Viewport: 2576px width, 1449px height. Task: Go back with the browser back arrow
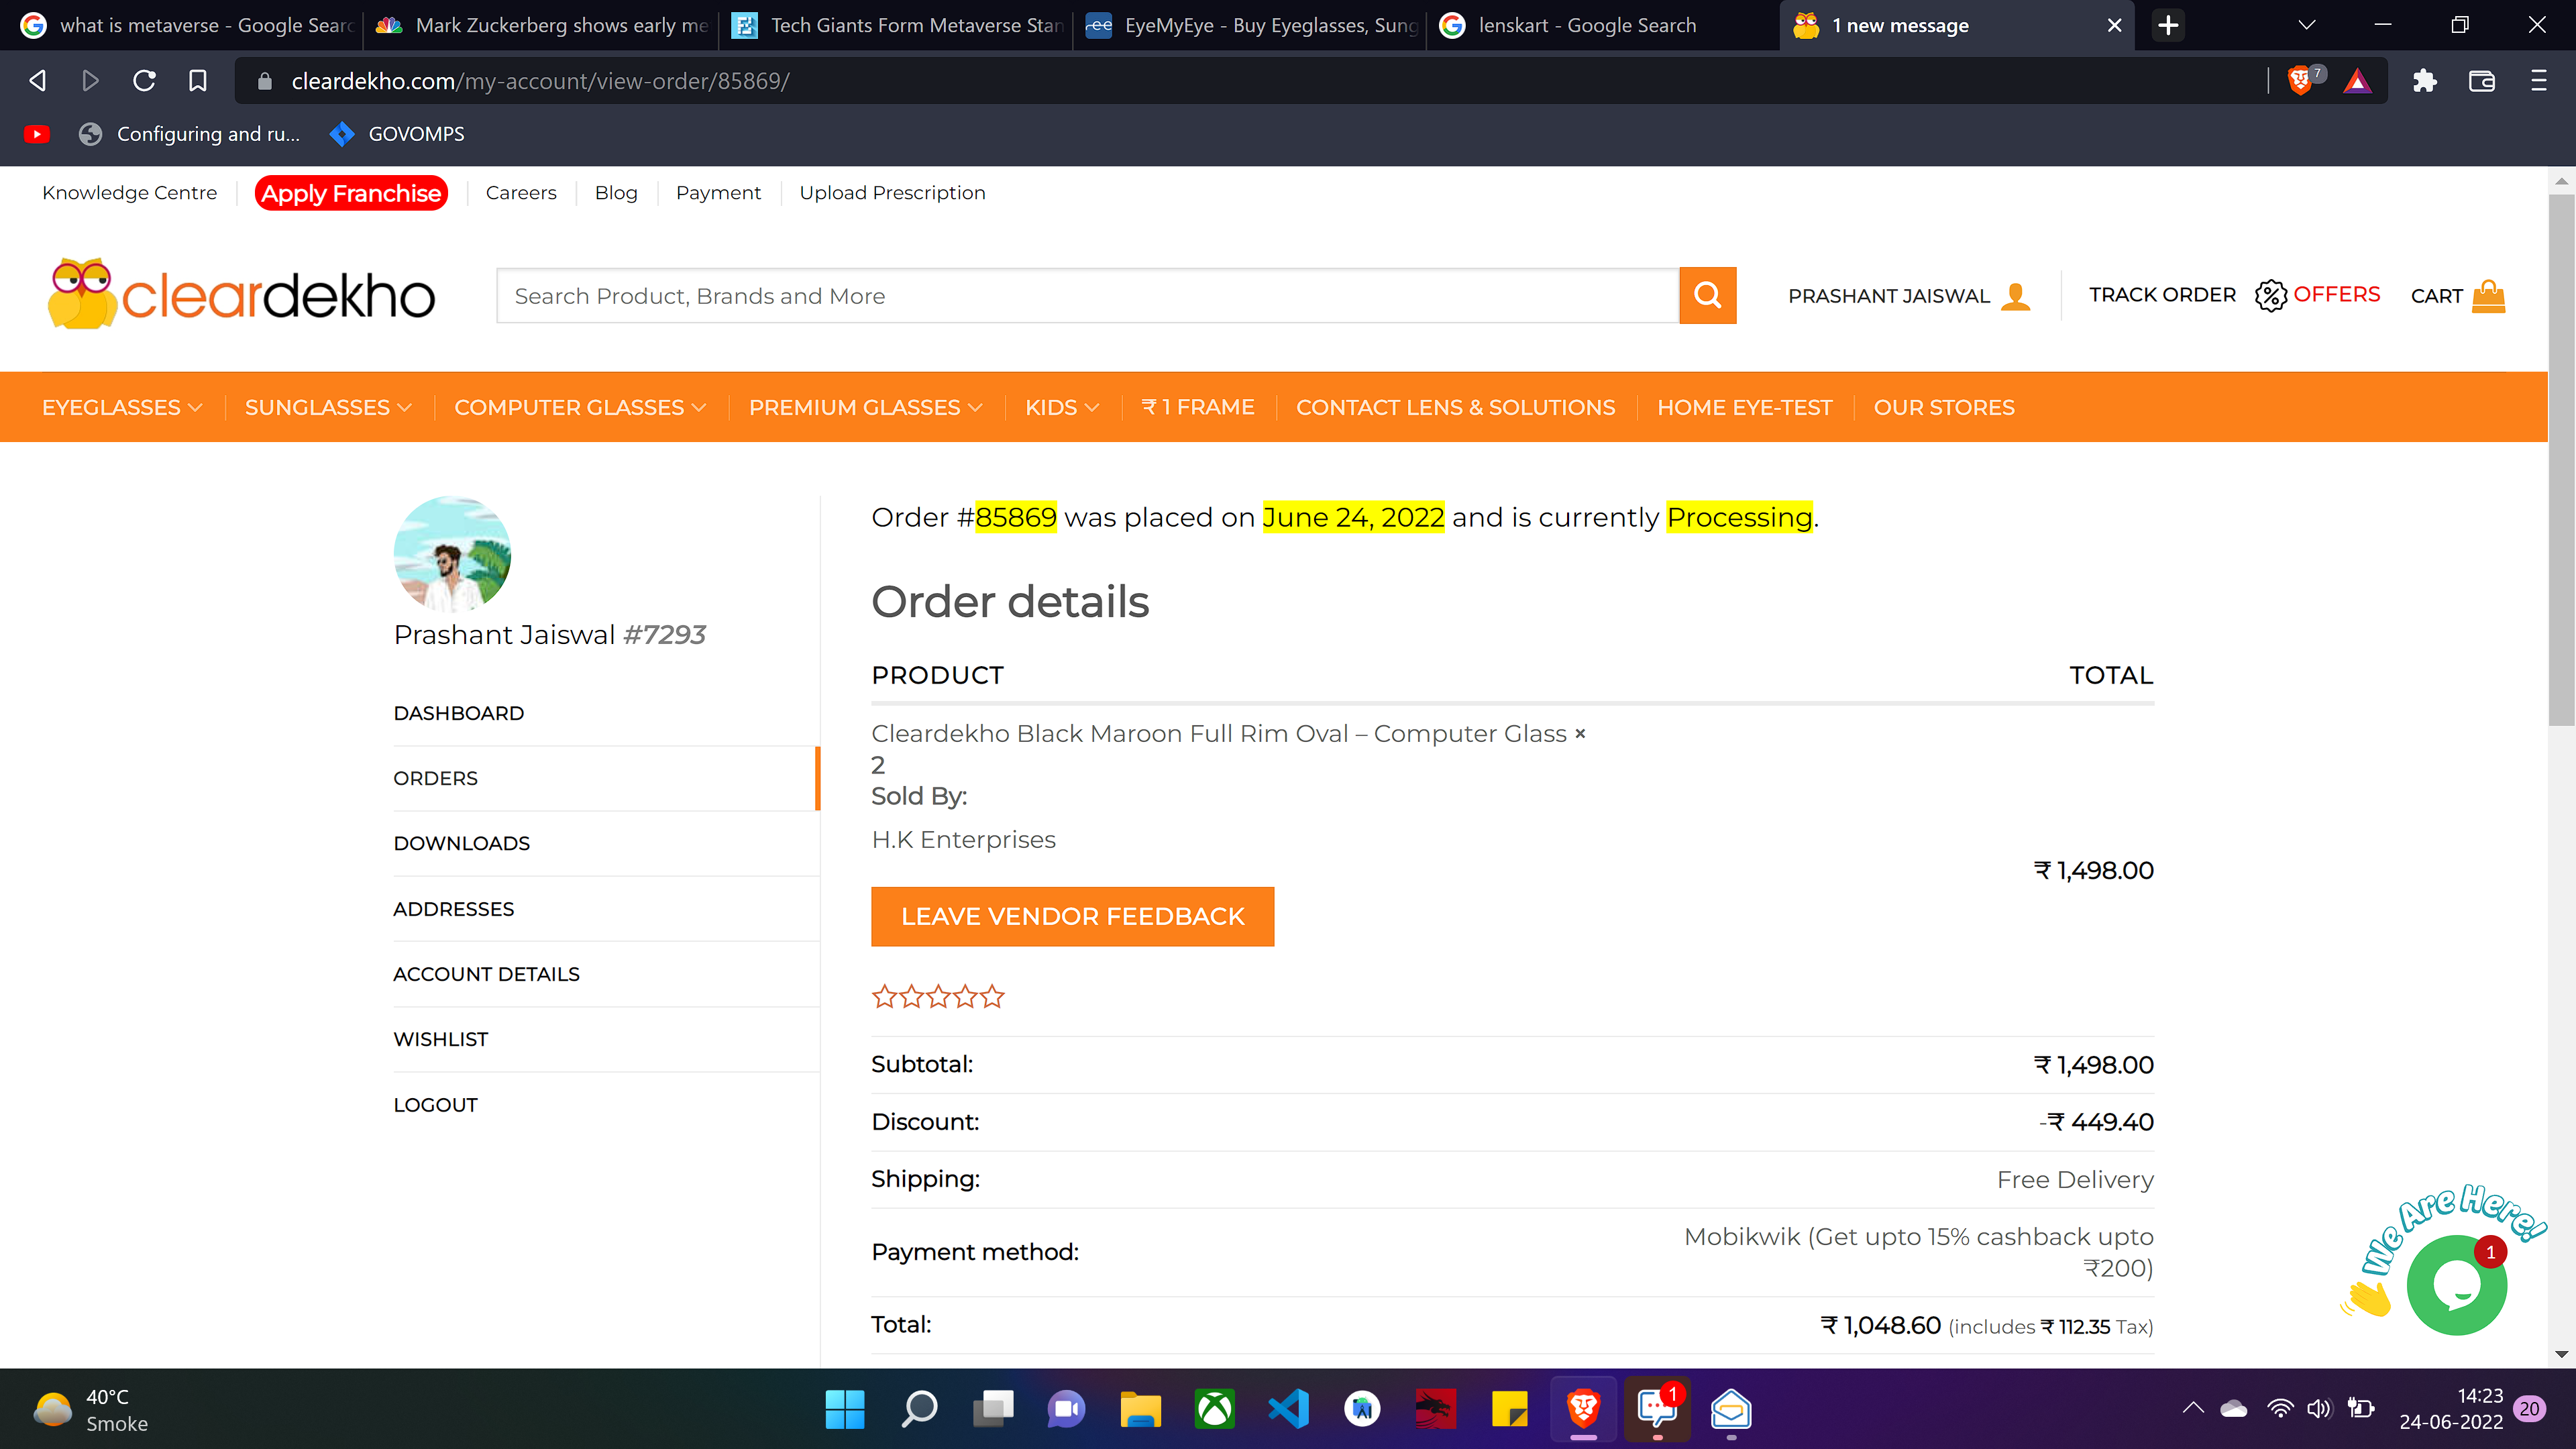[38, 81]
